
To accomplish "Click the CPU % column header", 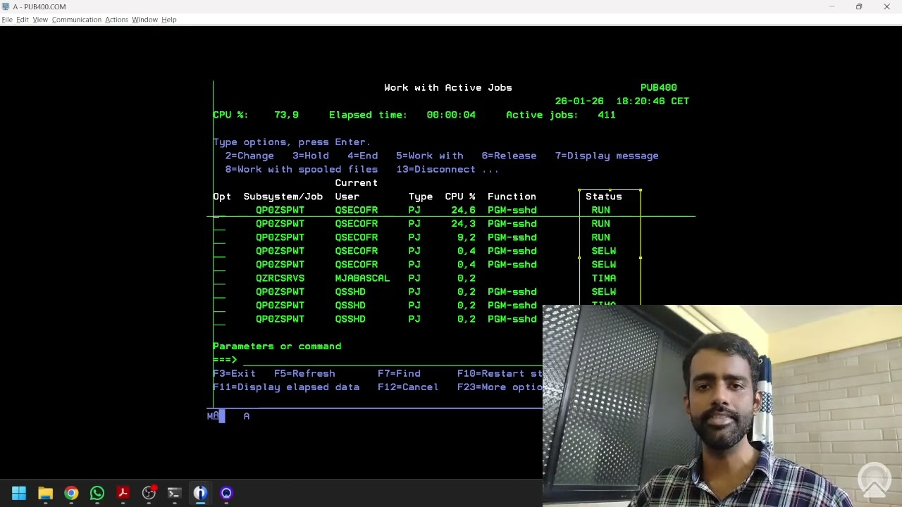I will tap(460, 196).
